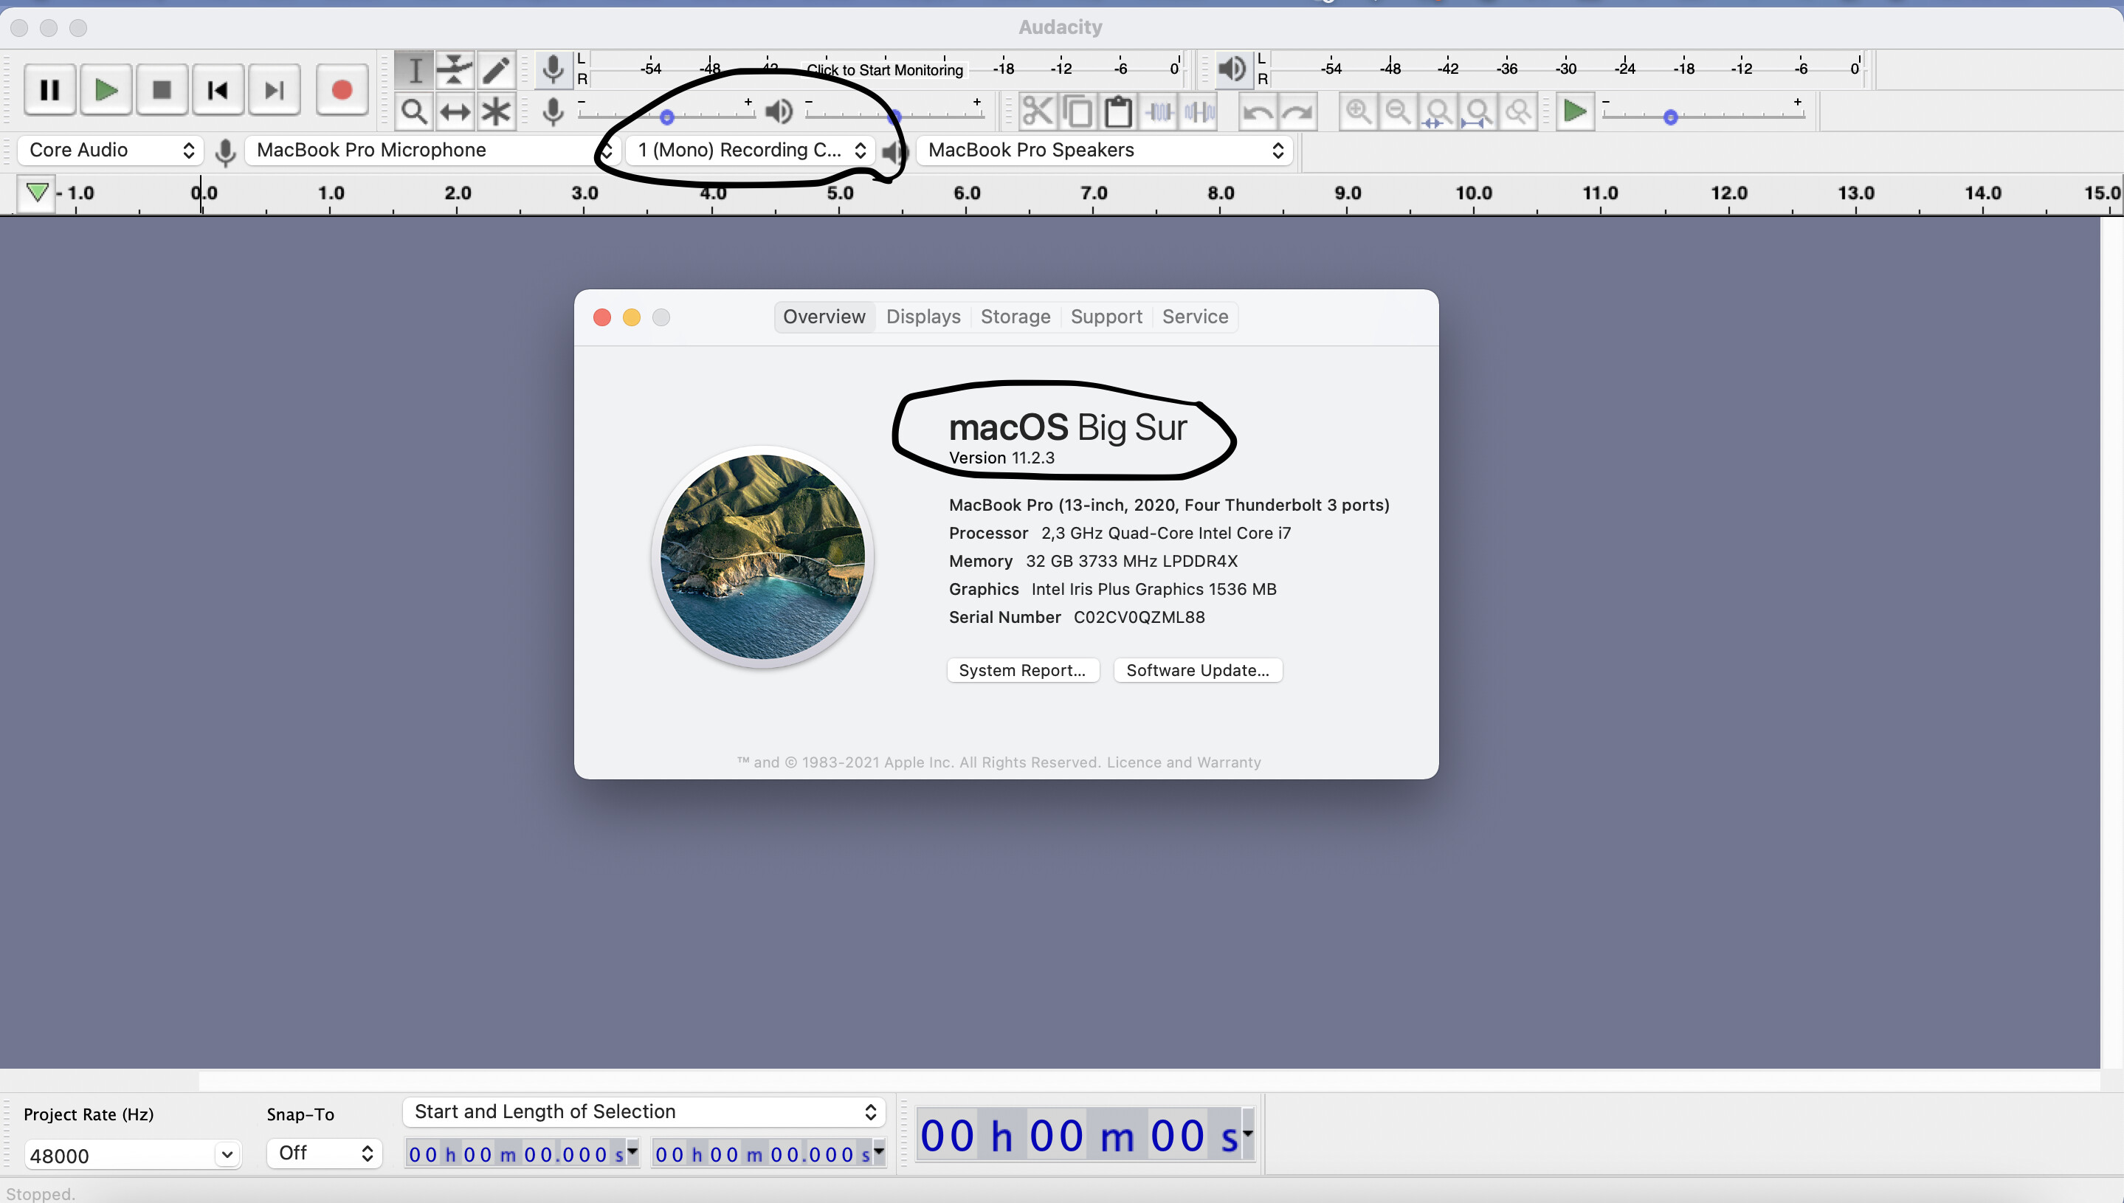2124x1203 pixels.
Task: Click the Paste clipboard icon
Action: [1118, 111]
